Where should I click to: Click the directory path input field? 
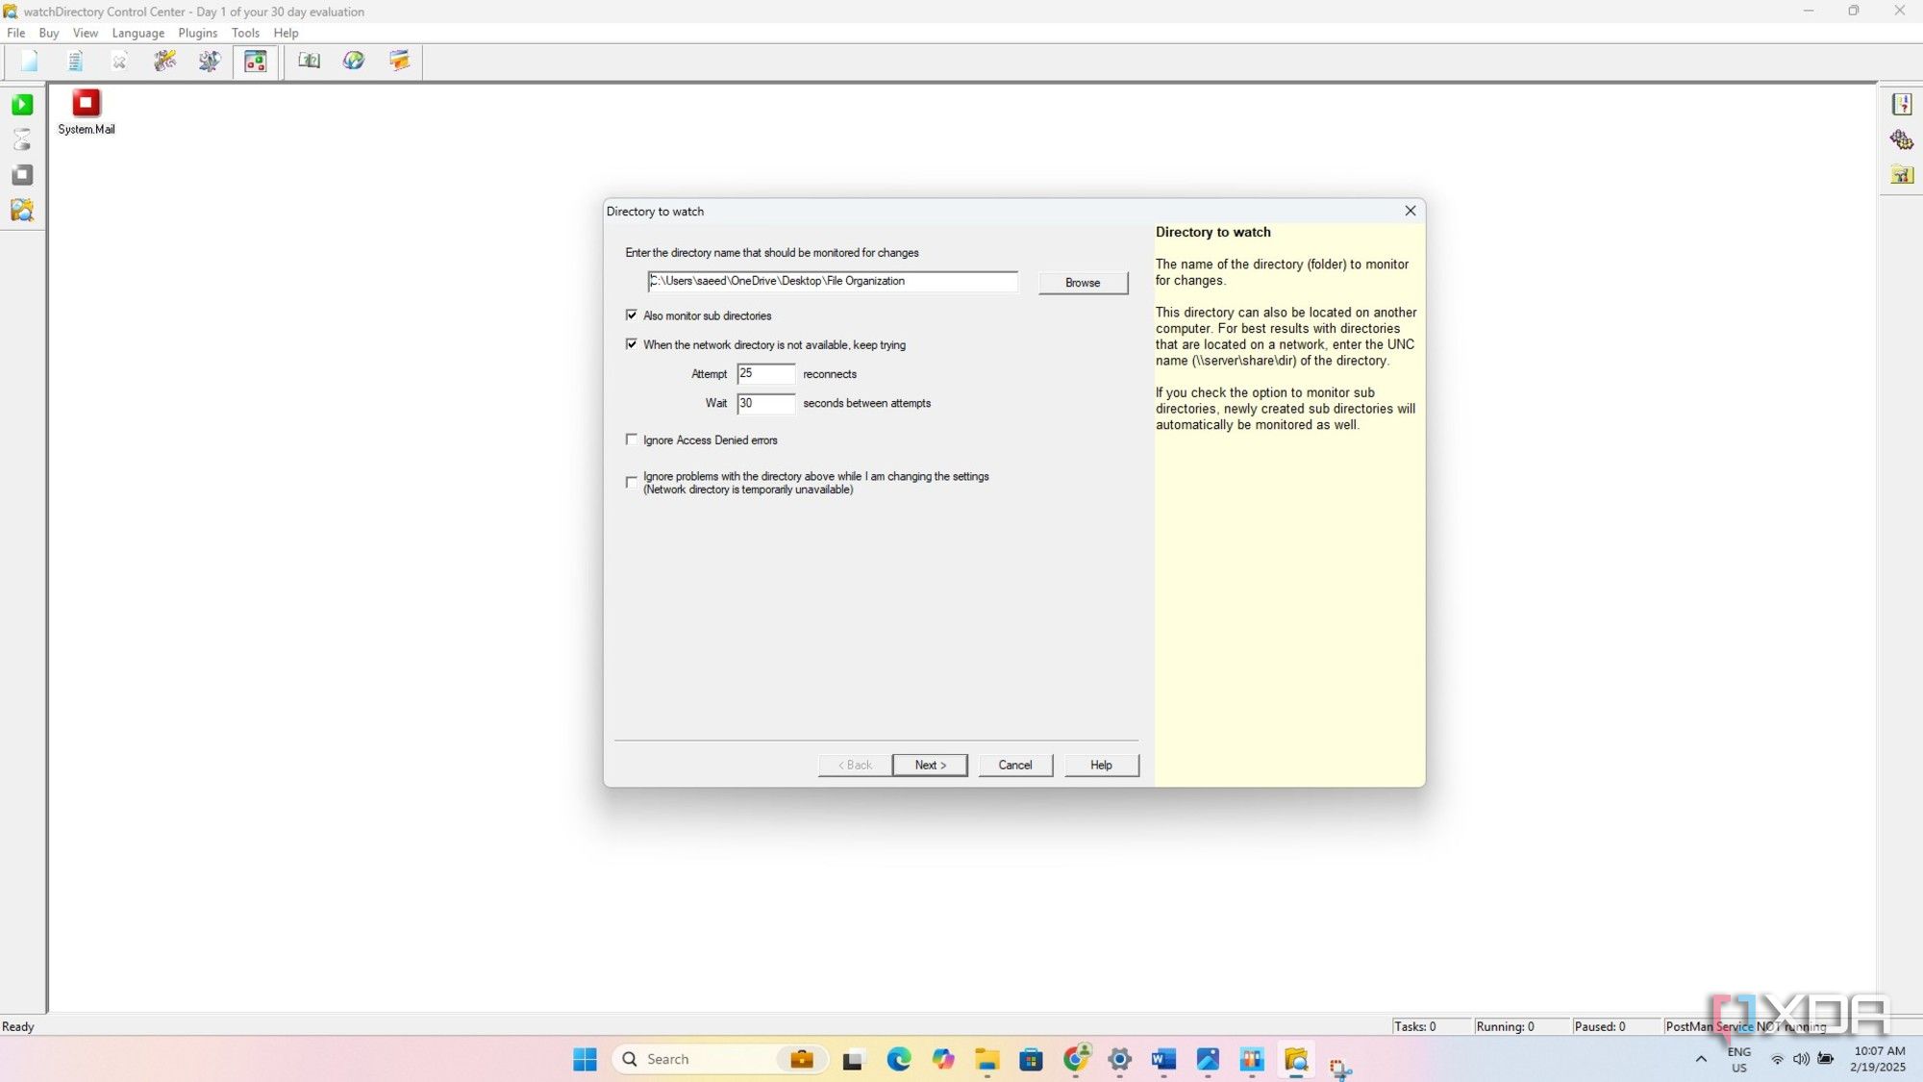tap(833, 281)
